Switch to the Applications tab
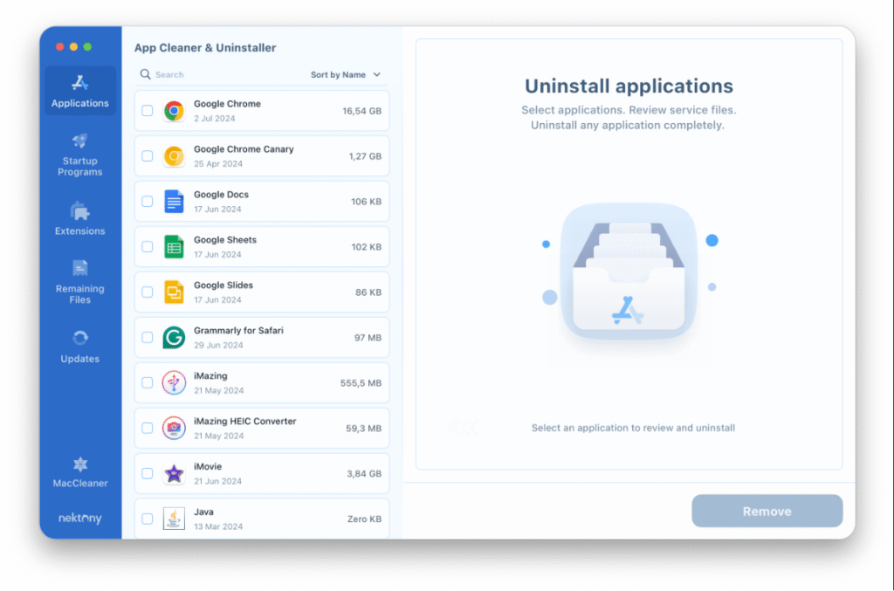Image resolution: width=894 pixels, height=591 pixels. coord(79,91)
